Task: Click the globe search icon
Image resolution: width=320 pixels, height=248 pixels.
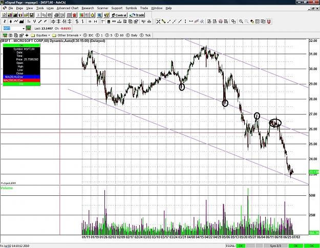Action: coord(99,15)
